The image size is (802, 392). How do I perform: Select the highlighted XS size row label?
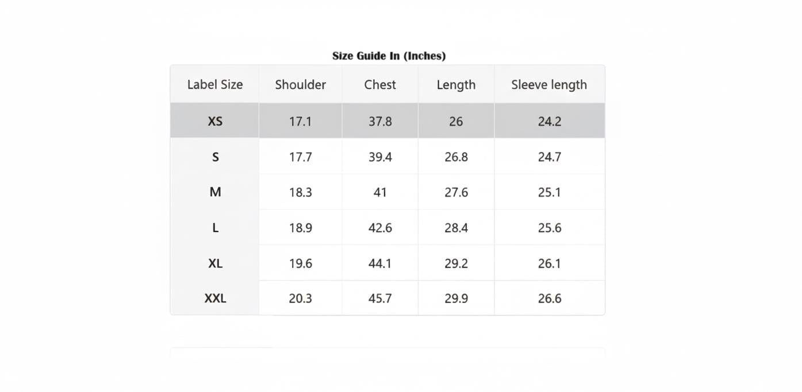(215, 121)
